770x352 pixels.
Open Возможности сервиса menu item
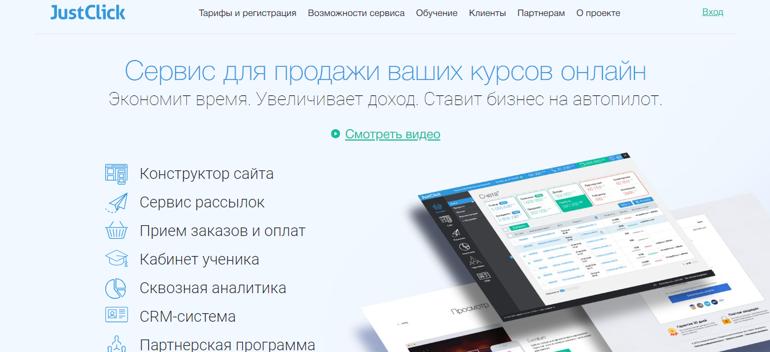click(356, 13)
